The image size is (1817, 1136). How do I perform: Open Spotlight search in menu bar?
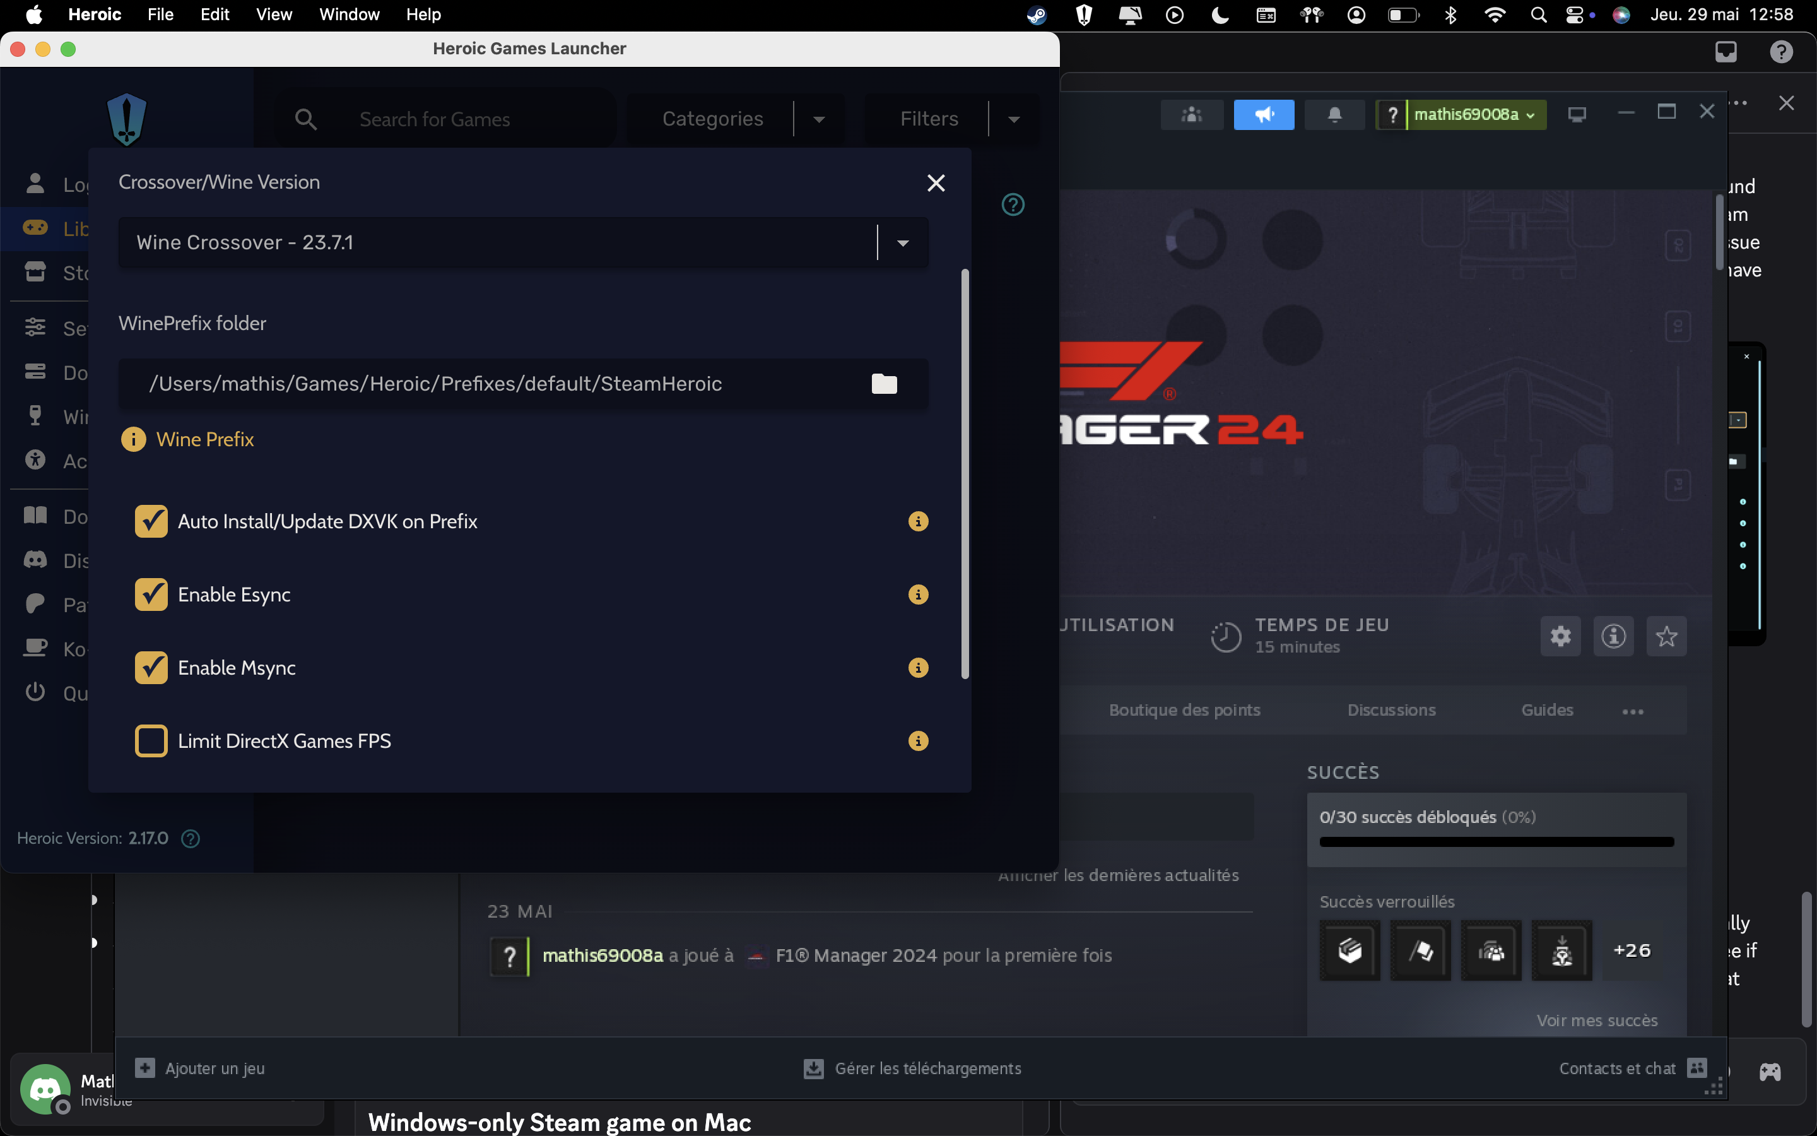click(1538, 15)
